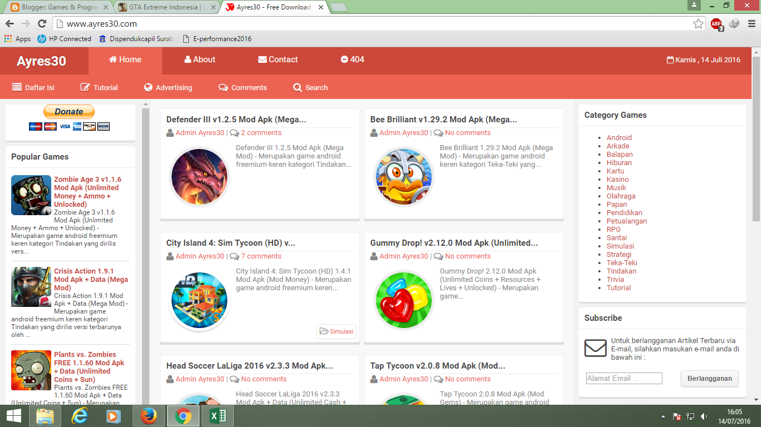
Task: Open Plants vs. Zombies FREE thumbnail
Action: coord(31,370)
